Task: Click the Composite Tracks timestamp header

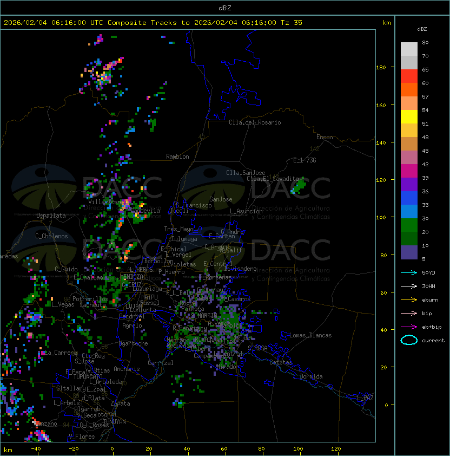Action: [153, 22]
